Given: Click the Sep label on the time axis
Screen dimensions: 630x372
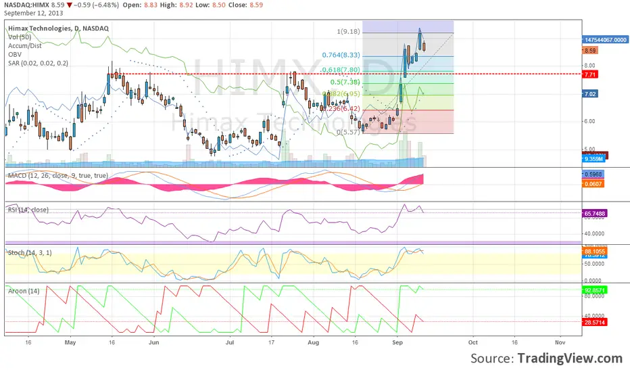Looking at the screenshot, I should point(397,342).
